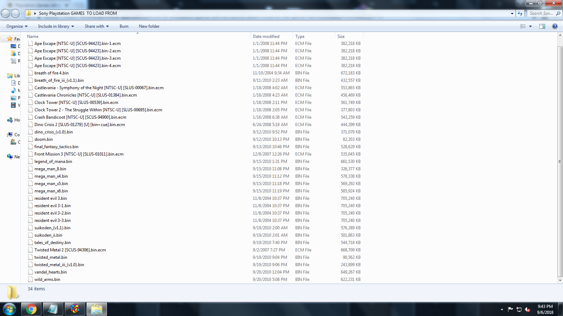
Task: Click the volume speaker tray icon
Action: point(527,309)
